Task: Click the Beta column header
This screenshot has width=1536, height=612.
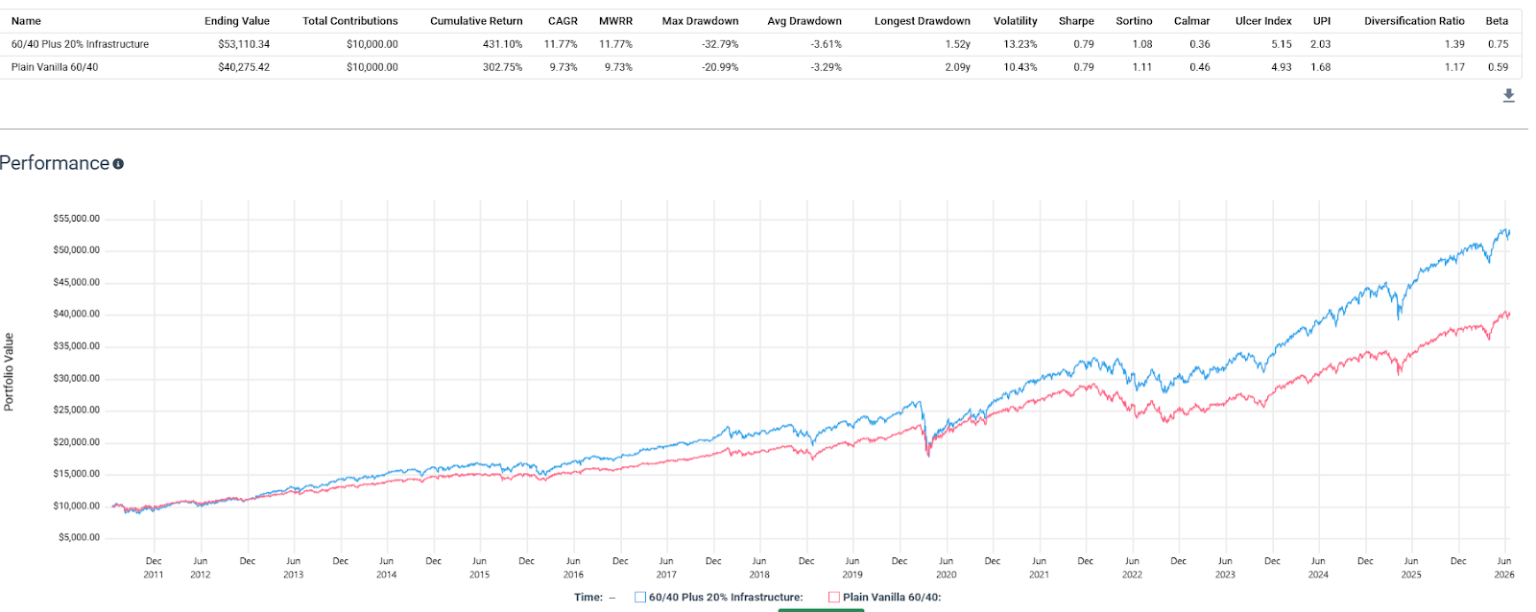Action: click(x=1497, y=21)
